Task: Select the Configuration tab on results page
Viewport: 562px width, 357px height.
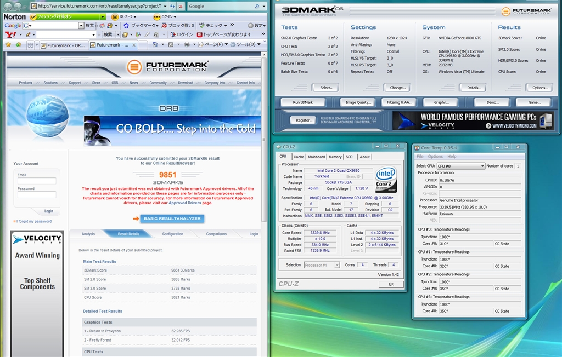Action: pyautogui.click(x=172, y=234)
